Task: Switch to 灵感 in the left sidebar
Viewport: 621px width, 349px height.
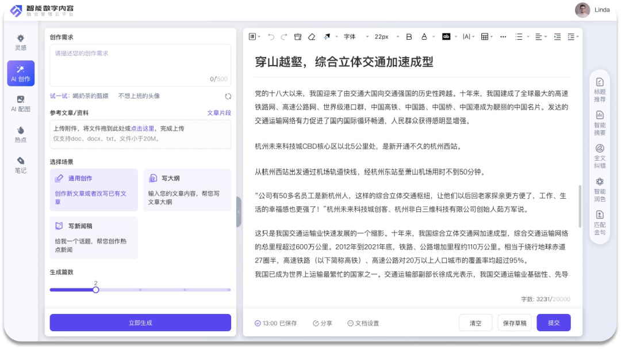Action: (21, 43)
